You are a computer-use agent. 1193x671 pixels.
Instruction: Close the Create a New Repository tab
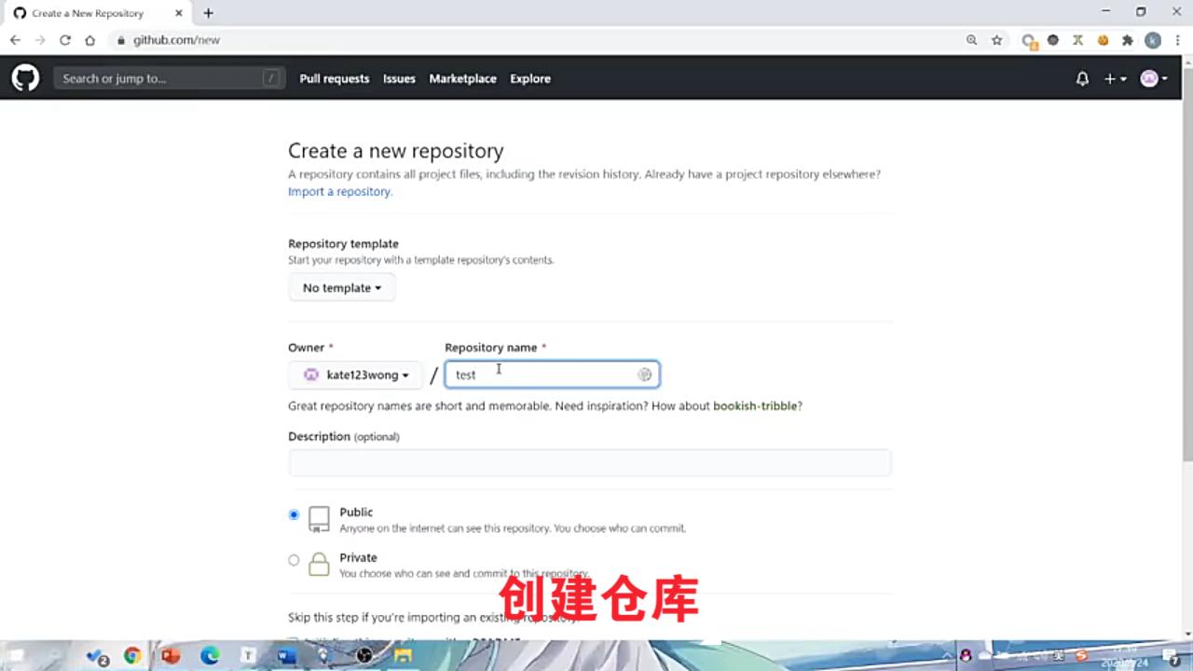click(x=179, y=13)
